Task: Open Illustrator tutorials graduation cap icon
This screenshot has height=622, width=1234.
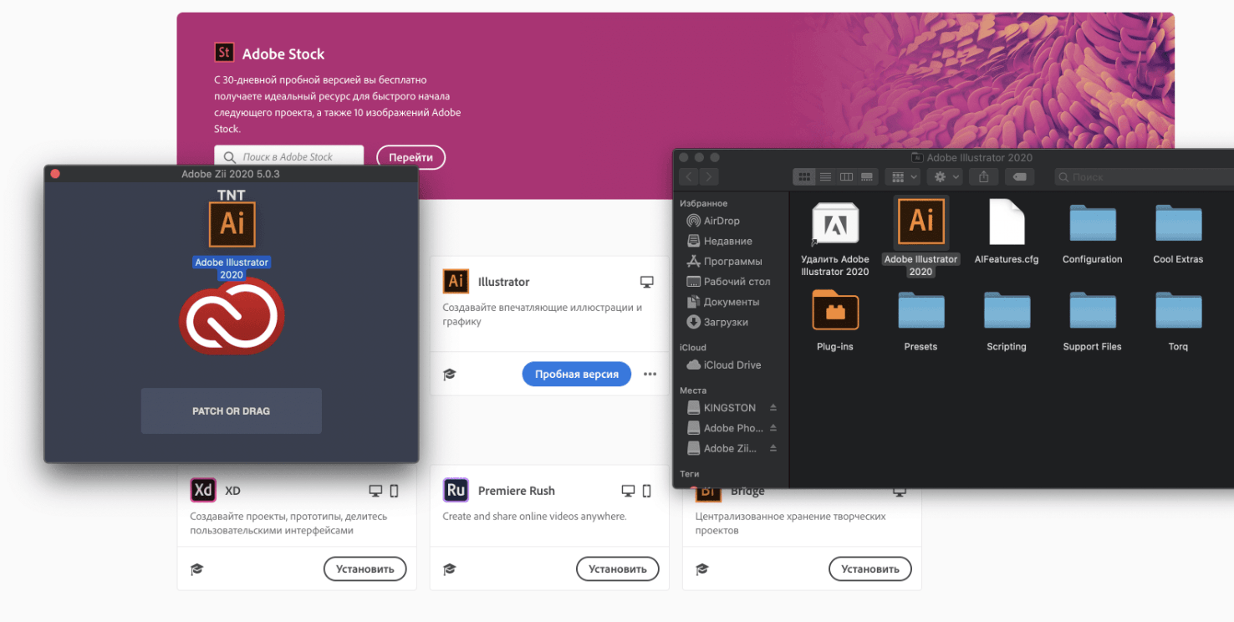Action: 450,374
